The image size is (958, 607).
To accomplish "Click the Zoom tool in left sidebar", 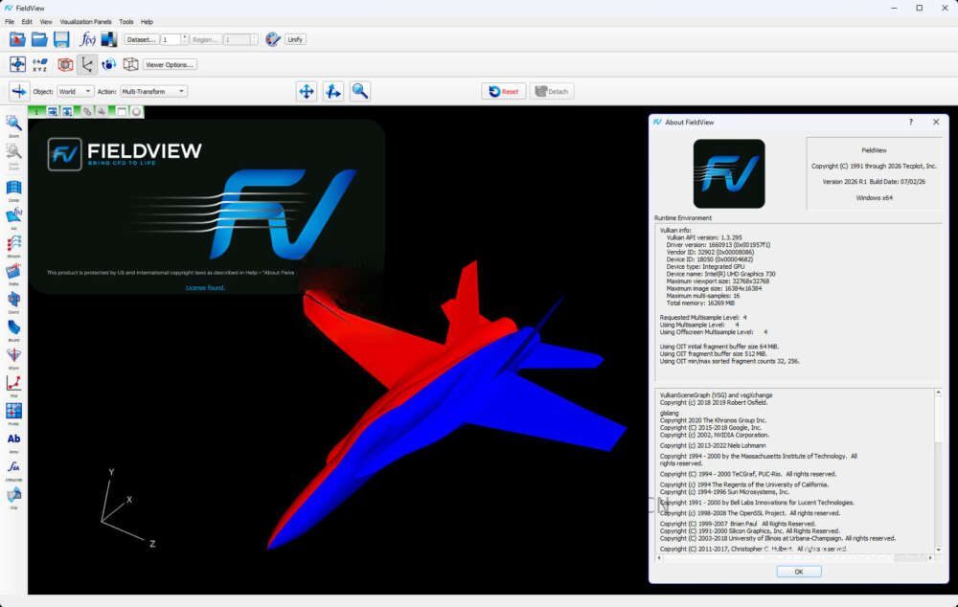I will pos(13,125).
